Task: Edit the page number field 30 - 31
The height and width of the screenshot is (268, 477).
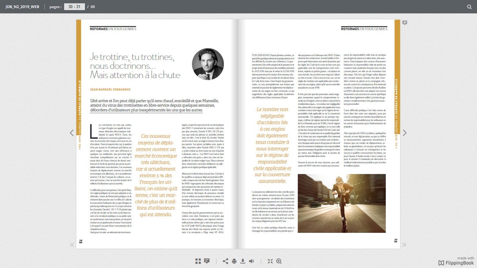Action: coord(75,7)
